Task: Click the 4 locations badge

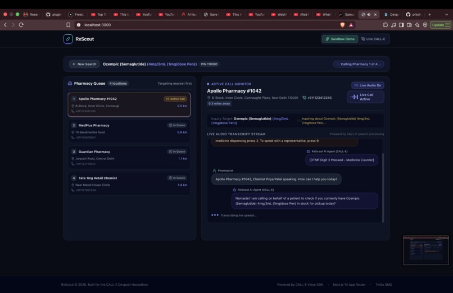Action: [x=118, y=83]
